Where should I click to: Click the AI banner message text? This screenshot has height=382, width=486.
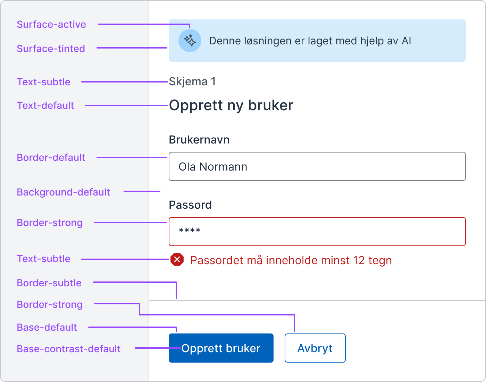coord(310,41)
